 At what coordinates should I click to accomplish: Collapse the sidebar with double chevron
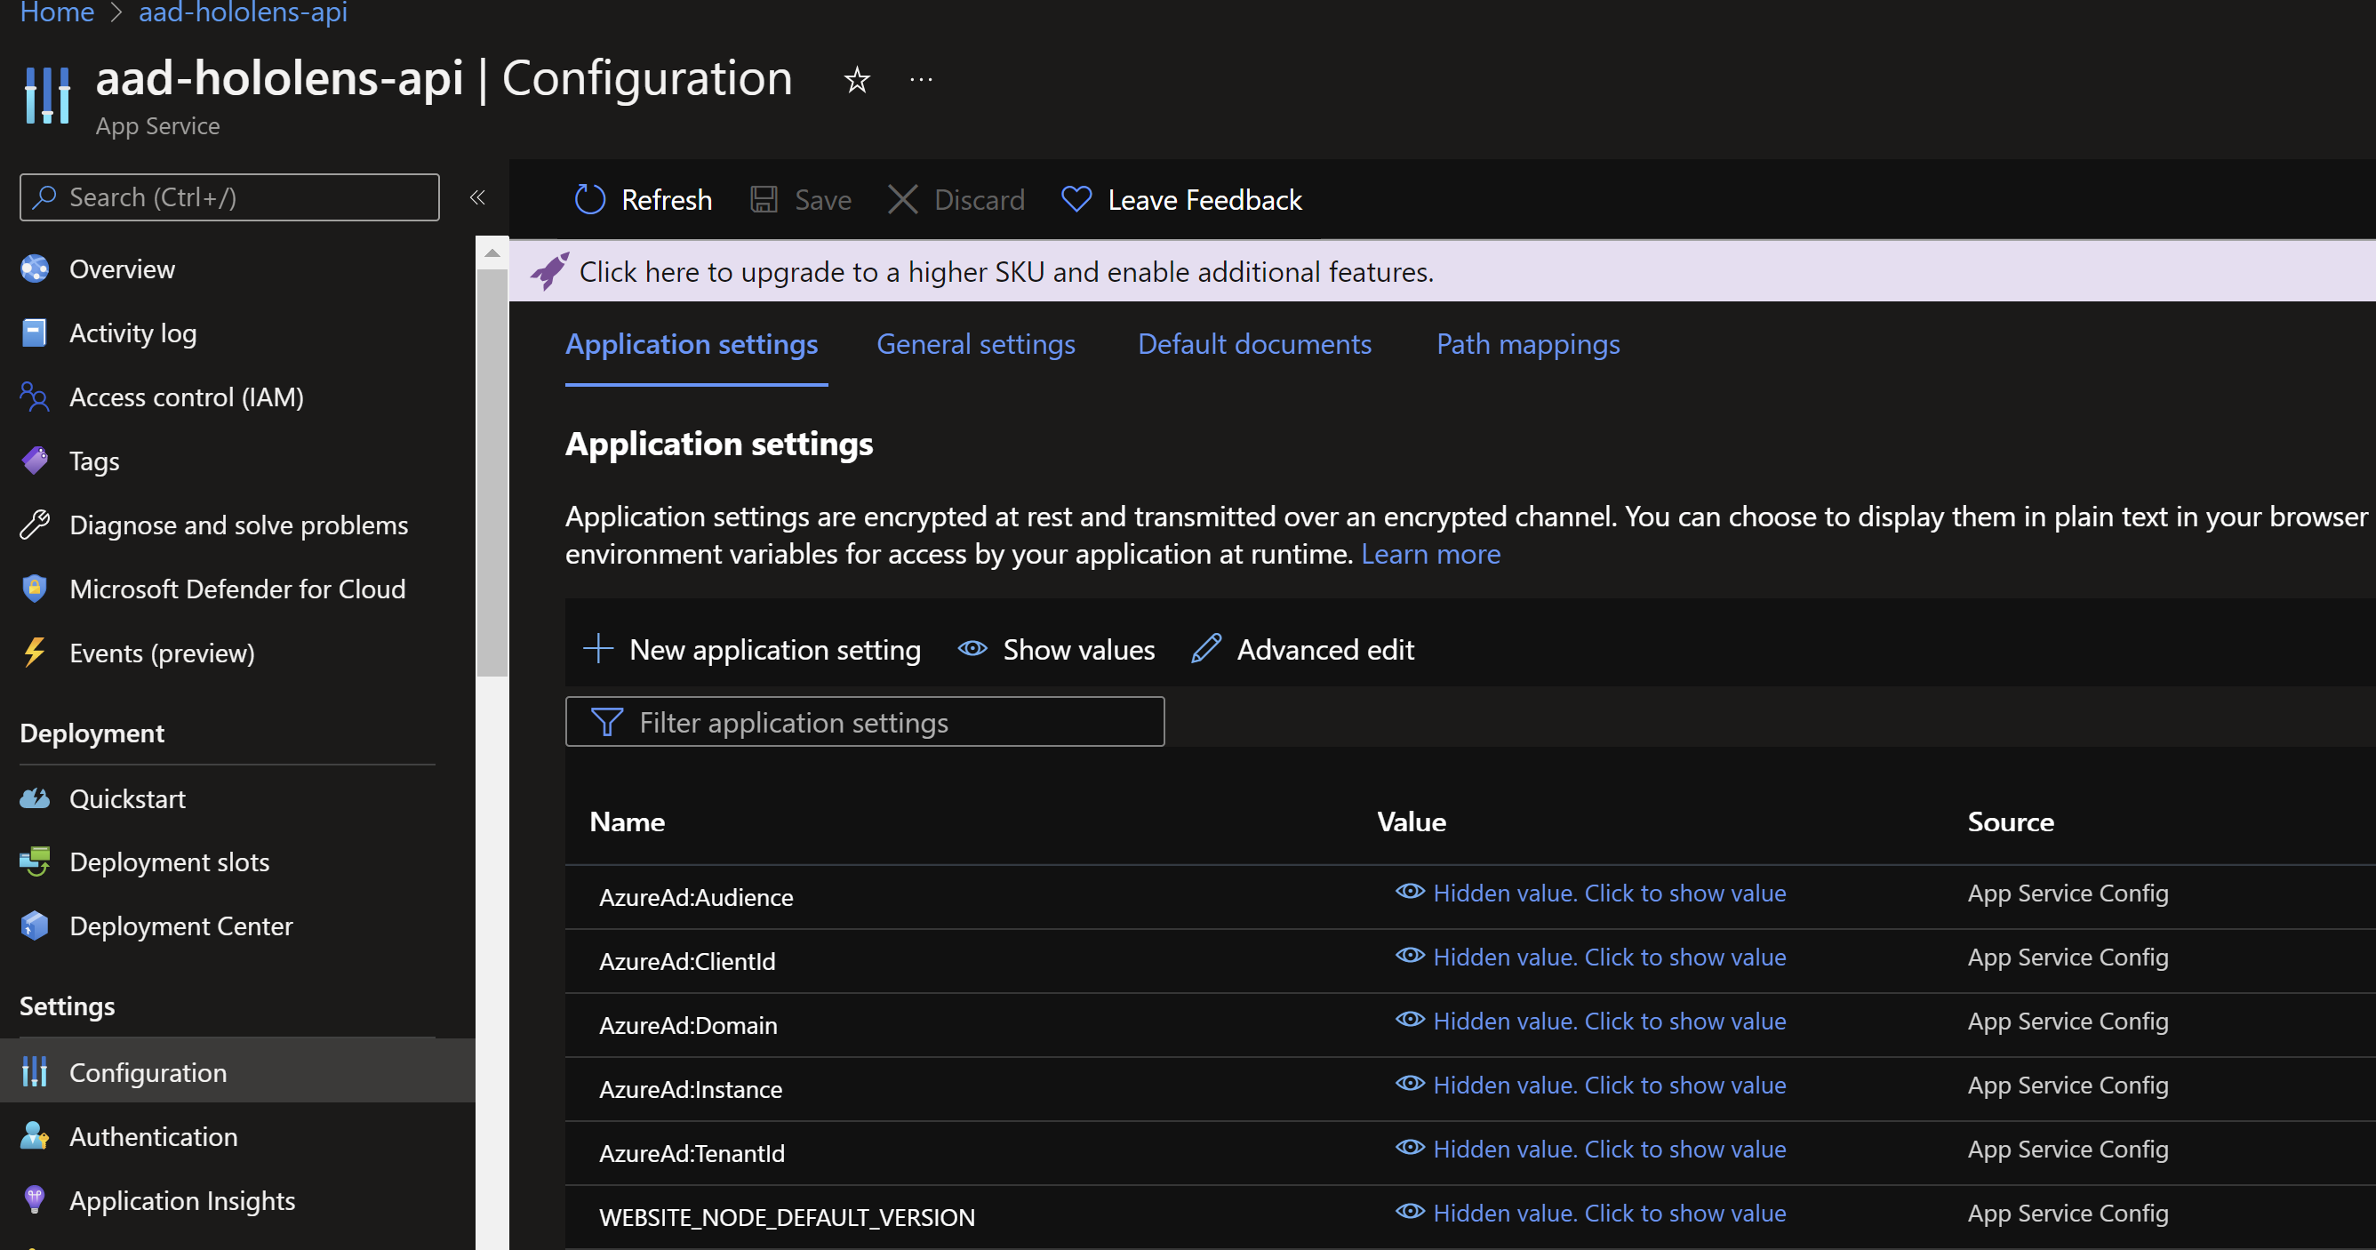[x=478, y=196]
